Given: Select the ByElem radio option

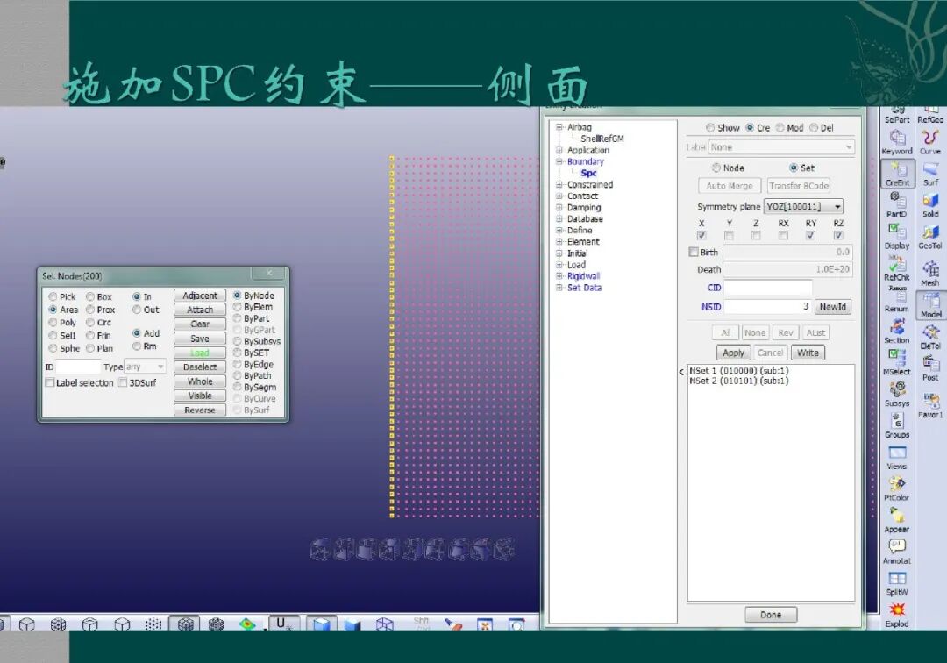Looking at the screenshot, I should (253, 307).
